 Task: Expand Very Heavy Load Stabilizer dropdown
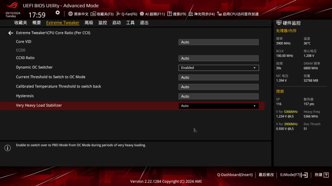click(219, 106)
